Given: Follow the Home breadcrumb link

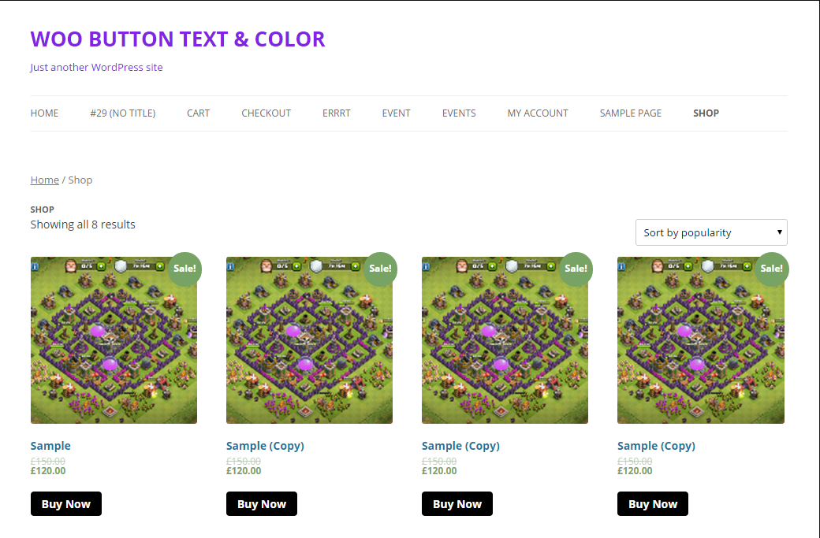Looking at the screenshot, I should tap(44, 180).
